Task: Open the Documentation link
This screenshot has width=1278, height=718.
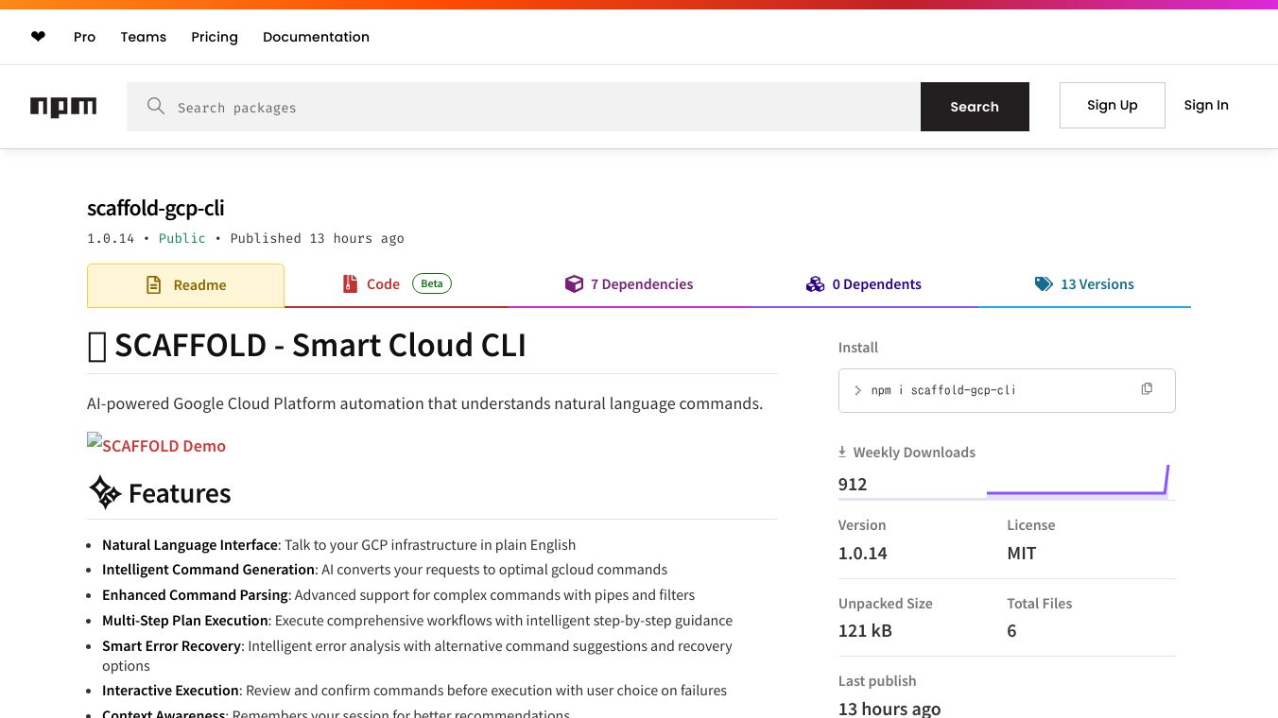Action: point(316,37)
